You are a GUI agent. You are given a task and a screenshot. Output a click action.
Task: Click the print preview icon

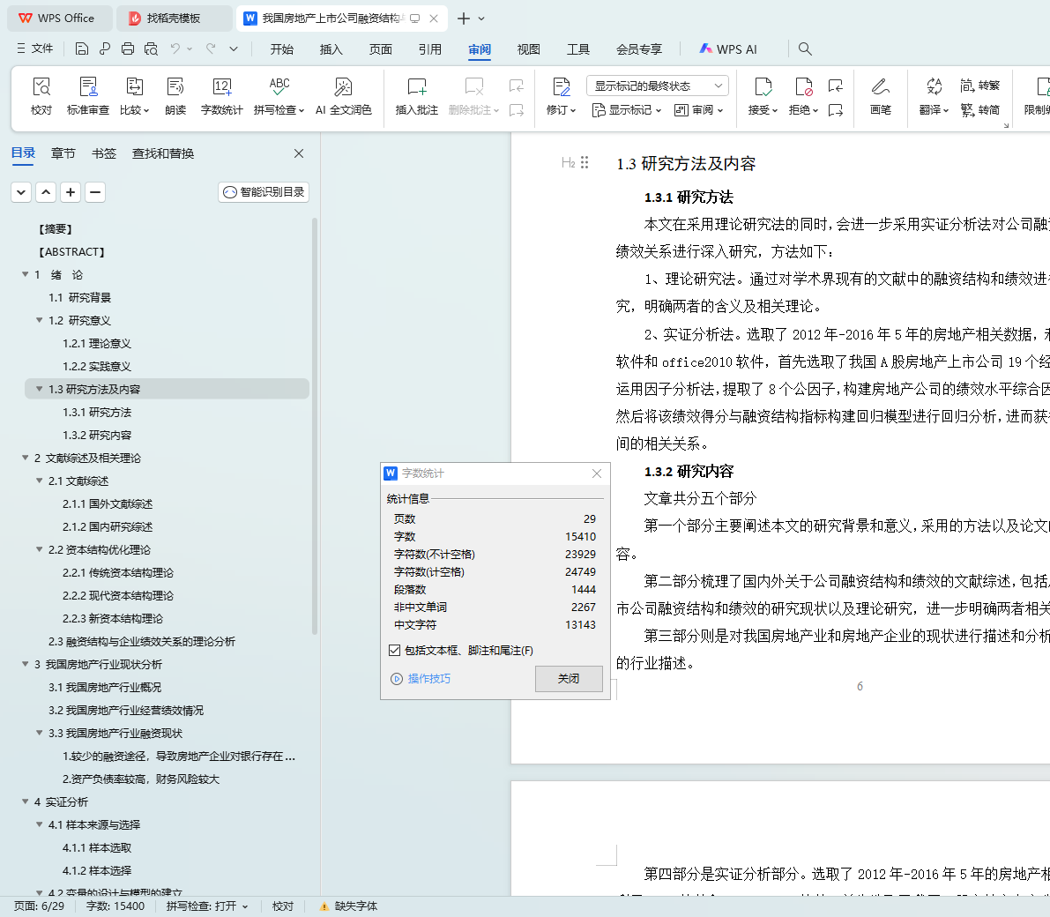pos(151,48)
